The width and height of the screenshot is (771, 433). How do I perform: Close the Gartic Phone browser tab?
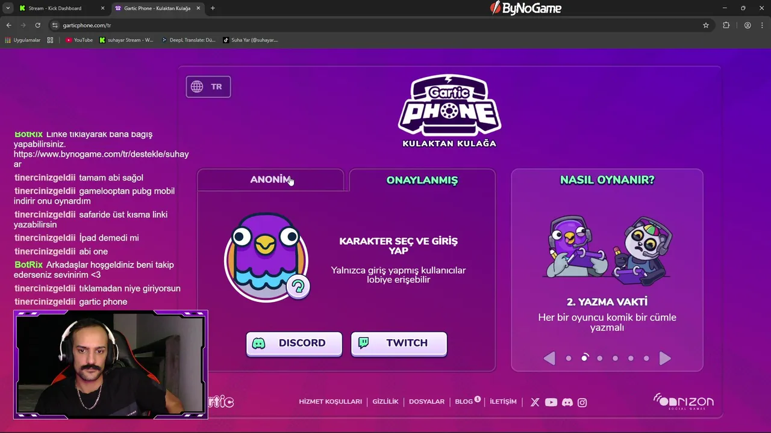[198, 8]
